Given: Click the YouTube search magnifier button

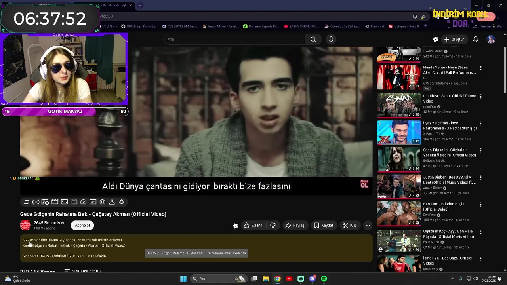Looking at the screenshot, I should 313,39.
